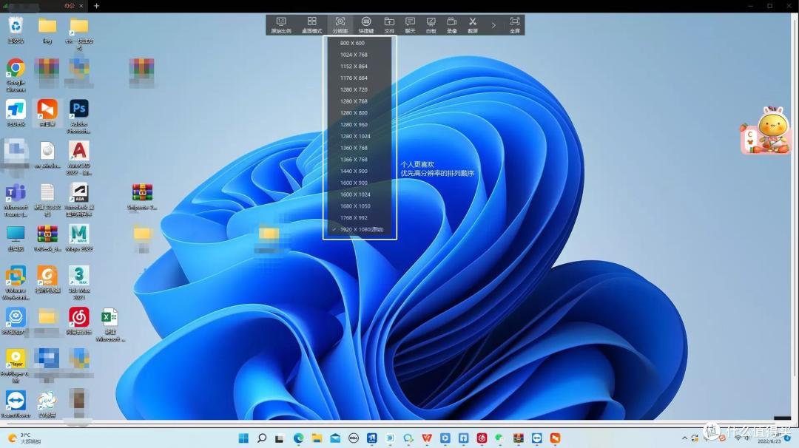Screen dimensions: 799x448
Task: Start screen recording from the toolbar
Action: 452,24
